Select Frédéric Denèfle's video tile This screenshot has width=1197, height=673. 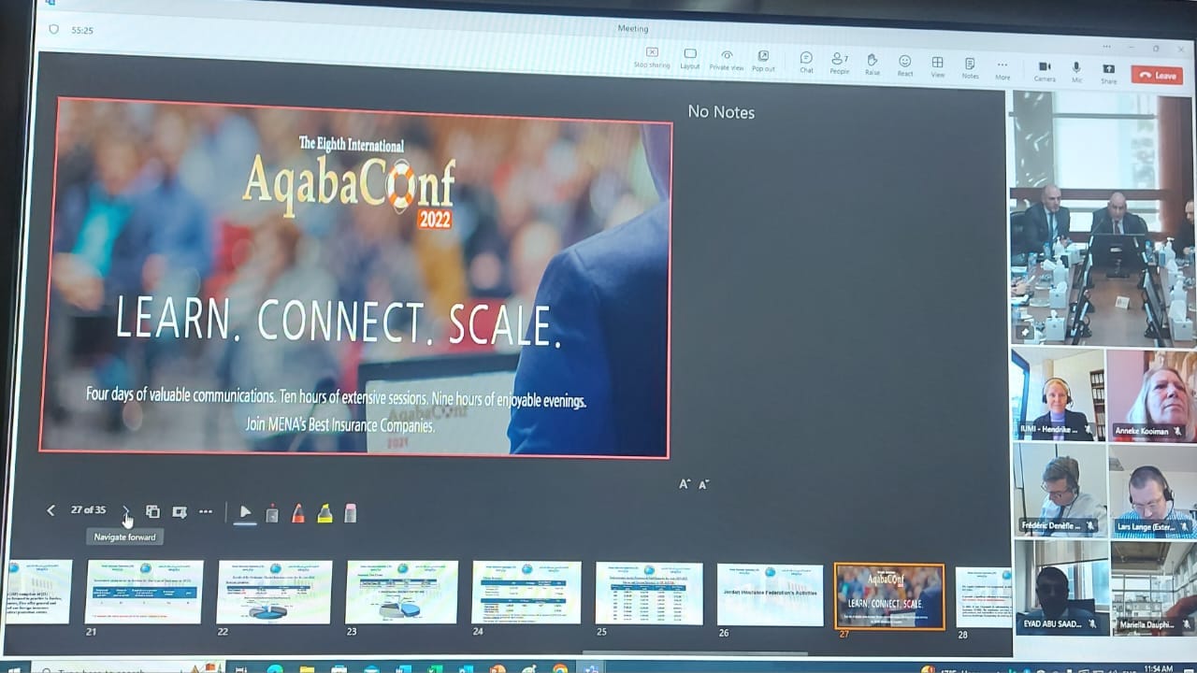tap(1060, 489)
